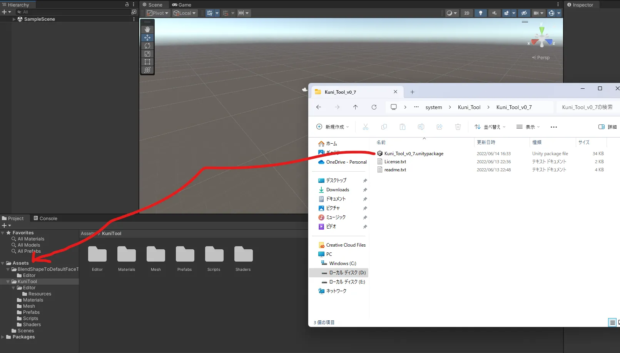Open the scene camera settings dropdown
The width and height of the screenshot is (620, 353).
538,13
